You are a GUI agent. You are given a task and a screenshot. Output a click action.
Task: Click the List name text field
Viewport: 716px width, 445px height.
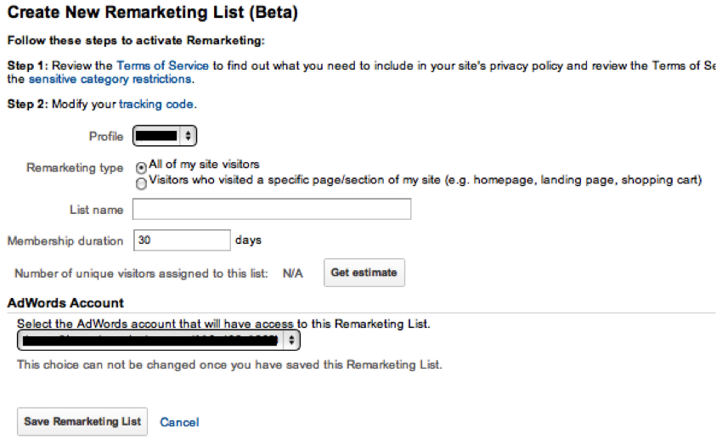coord(272,209)
